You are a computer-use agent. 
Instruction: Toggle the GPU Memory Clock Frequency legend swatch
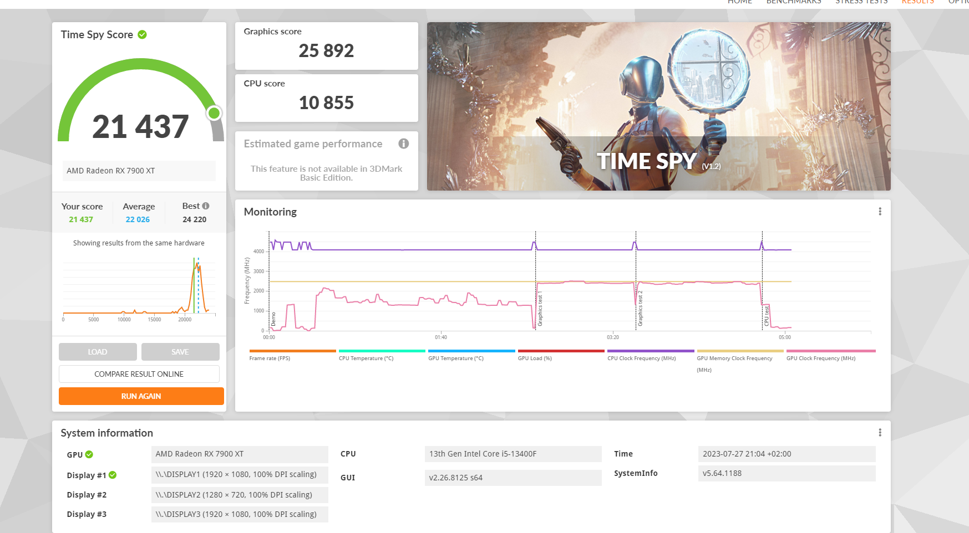[x=740, y=351]
